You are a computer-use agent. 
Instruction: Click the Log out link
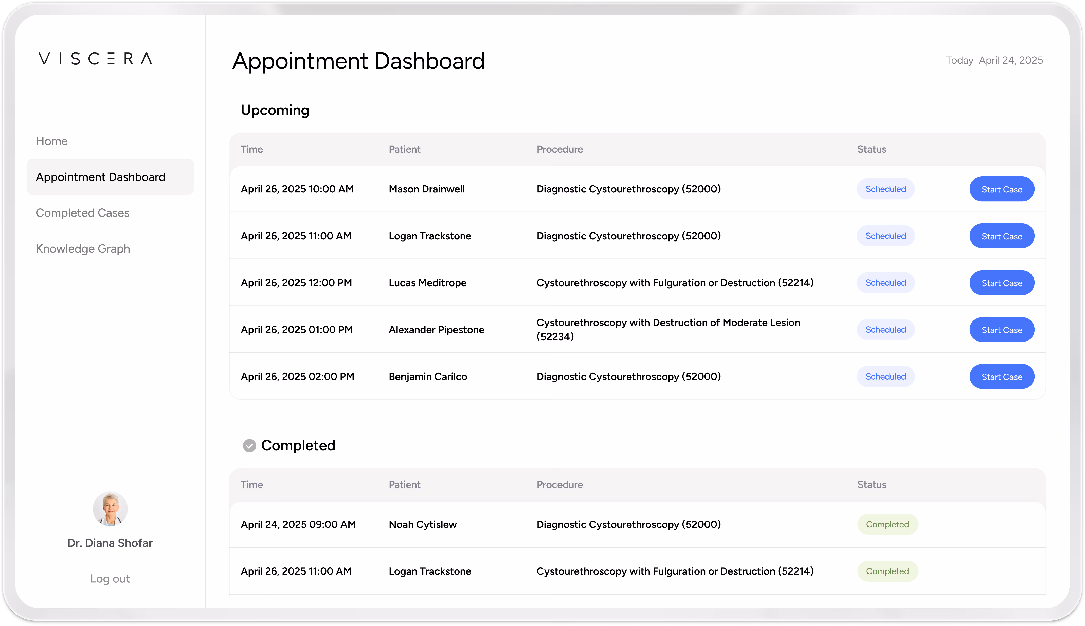coord(110,578)
